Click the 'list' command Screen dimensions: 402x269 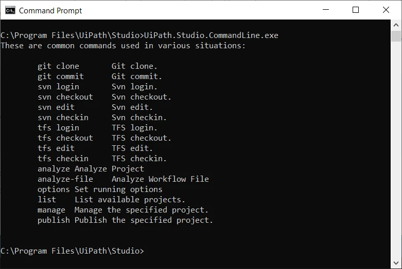47,200
